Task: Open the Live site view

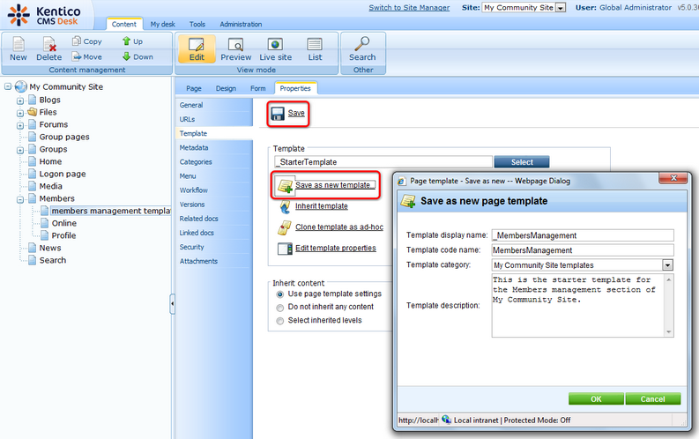Action: pos(275,45)
